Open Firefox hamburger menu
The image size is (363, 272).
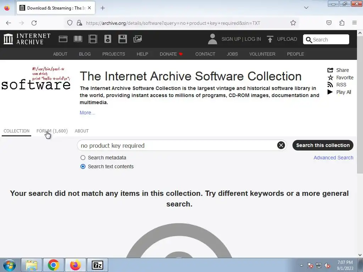pos(354,23)
